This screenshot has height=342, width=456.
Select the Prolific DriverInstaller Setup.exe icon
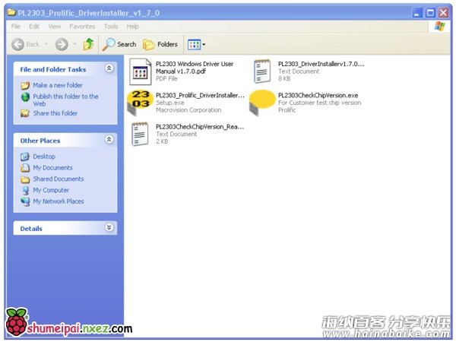(140, 102)
